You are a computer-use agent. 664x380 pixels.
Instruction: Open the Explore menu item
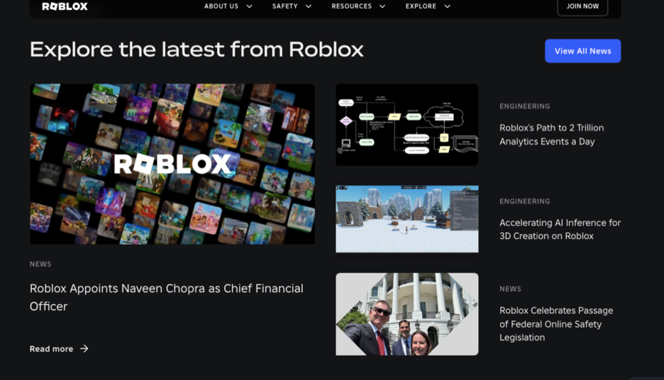click(421, 6)
